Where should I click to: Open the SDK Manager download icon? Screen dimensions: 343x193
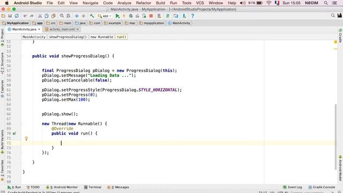click(184, 16)
